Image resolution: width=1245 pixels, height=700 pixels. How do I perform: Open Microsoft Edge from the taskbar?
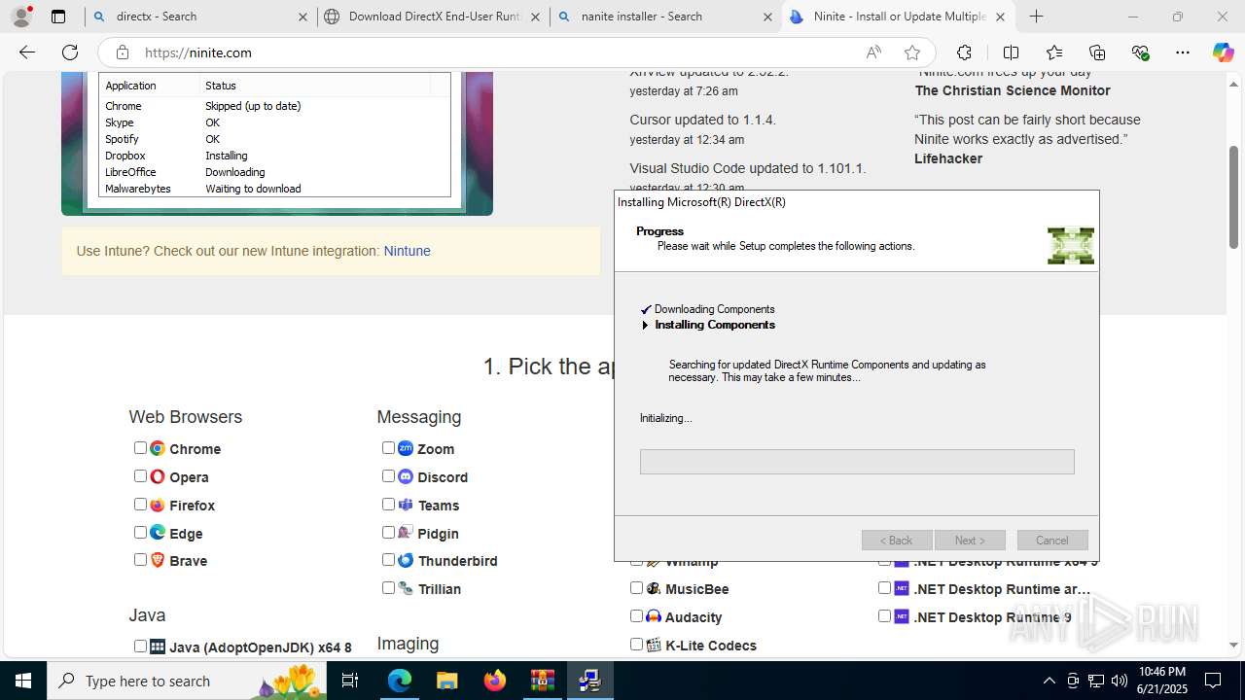(400, 681)
